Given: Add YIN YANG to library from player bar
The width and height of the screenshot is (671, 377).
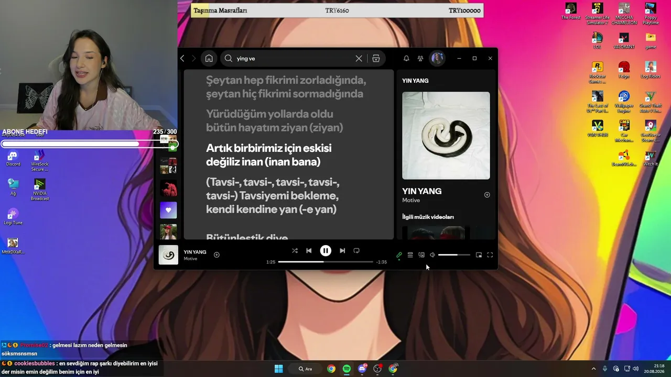Looking at the screenshot, I should coord(217,255).
